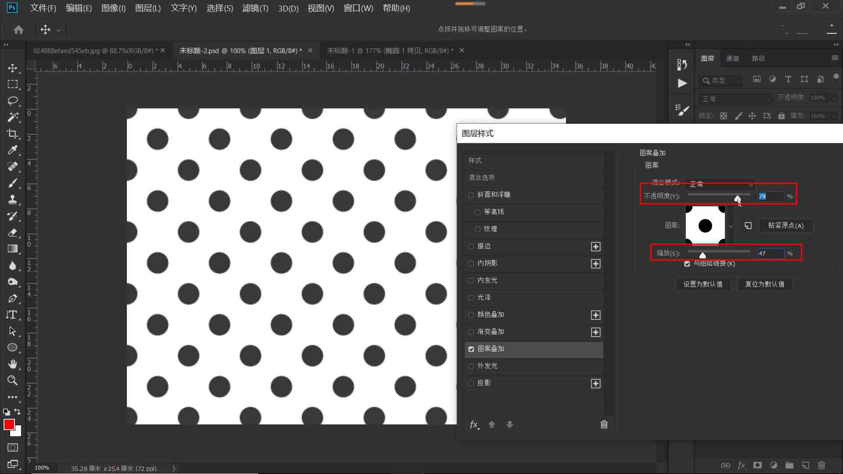Select 样式 at top of style list
843x474 pixels.
[x=534, y=160]
